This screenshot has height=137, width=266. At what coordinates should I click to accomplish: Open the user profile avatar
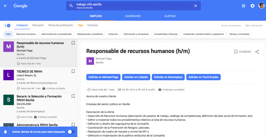(261, 6)
